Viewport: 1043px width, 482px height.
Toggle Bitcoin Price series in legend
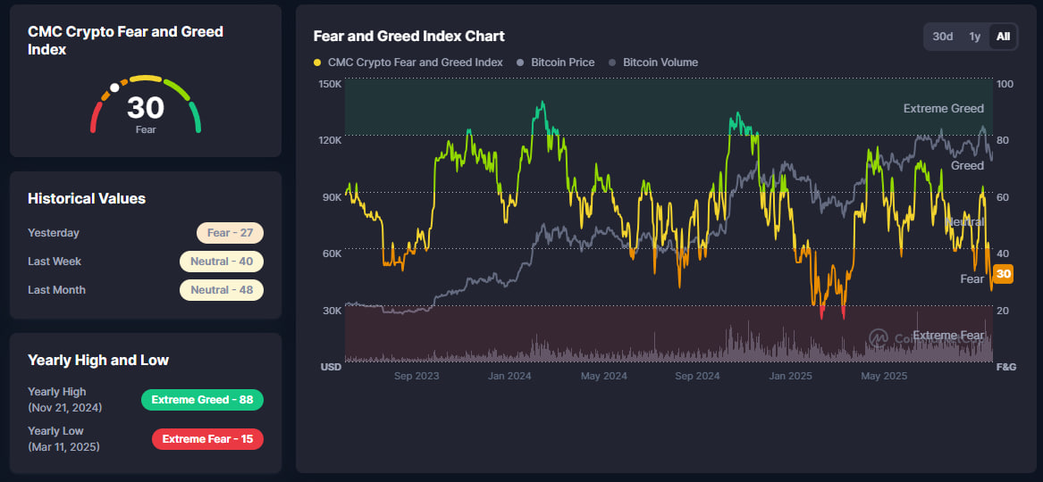click(x=562, y=62)
